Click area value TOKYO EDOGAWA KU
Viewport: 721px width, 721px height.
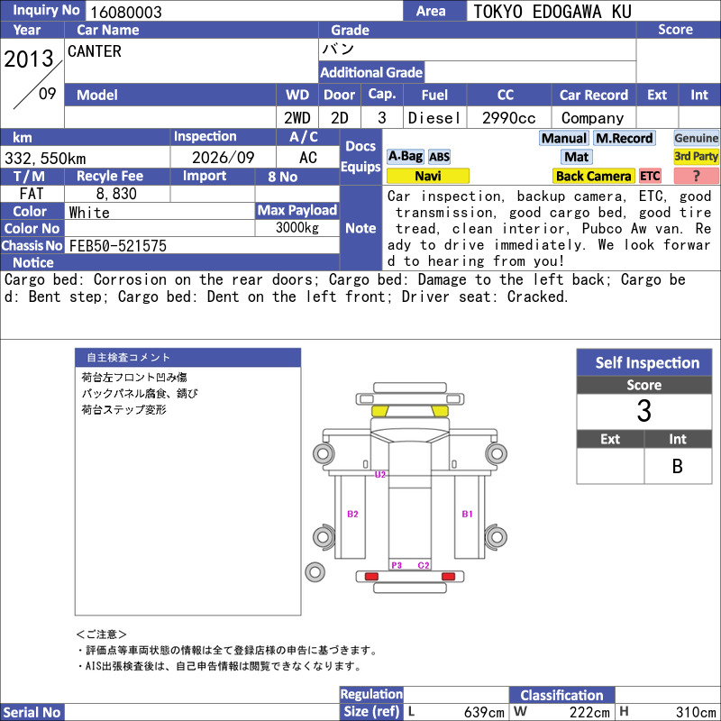(x=552, y=12)
